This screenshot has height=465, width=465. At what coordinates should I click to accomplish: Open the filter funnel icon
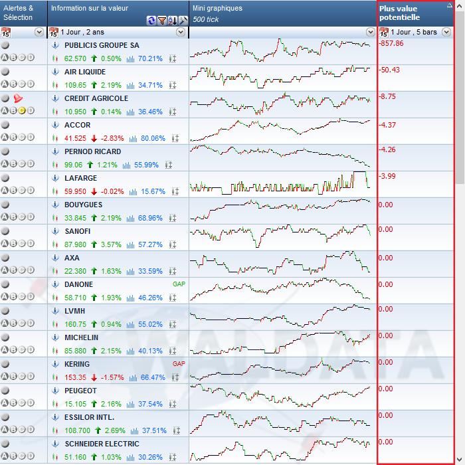pos(162,21)
